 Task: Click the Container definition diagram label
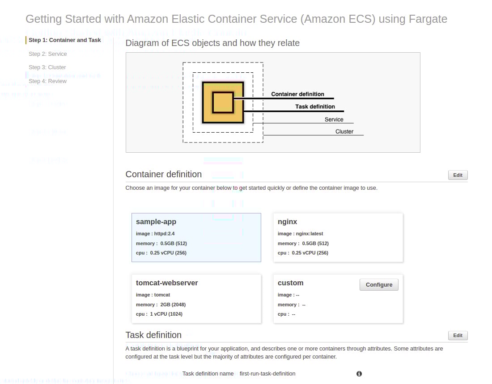tap(297, 94)
